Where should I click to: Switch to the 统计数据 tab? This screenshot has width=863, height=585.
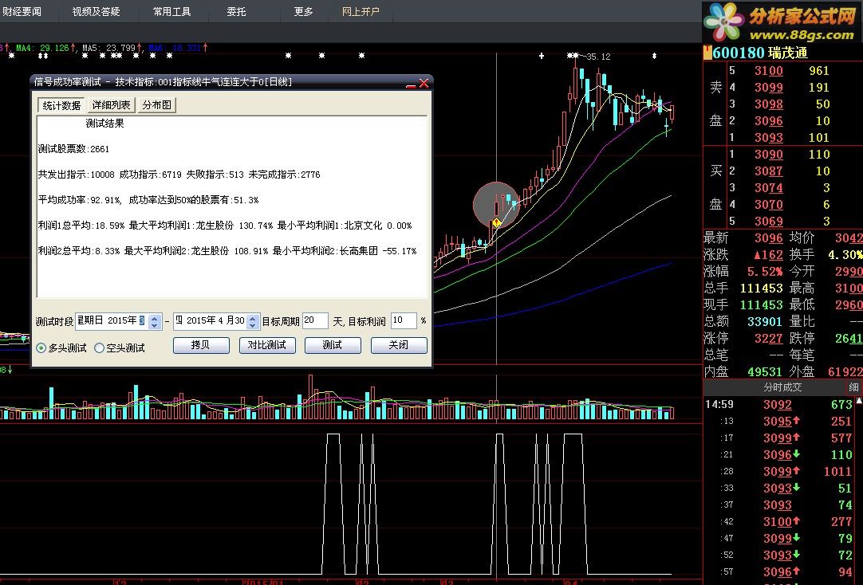pos(61,105)
